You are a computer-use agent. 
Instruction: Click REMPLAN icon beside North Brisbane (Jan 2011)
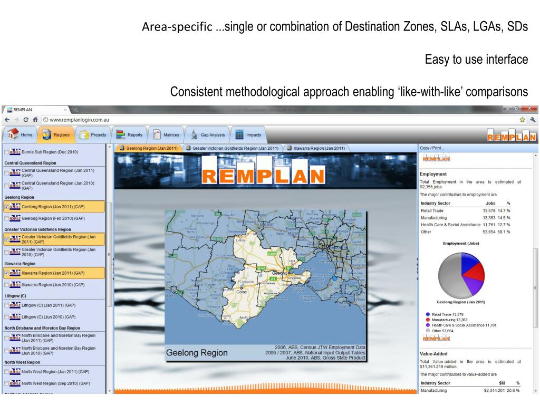tap(15, 338)
